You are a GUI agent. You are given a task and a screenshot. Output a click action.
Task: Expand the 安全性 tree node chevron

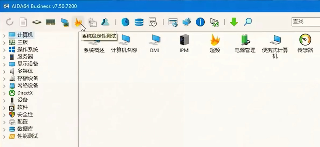coord(4,115)
